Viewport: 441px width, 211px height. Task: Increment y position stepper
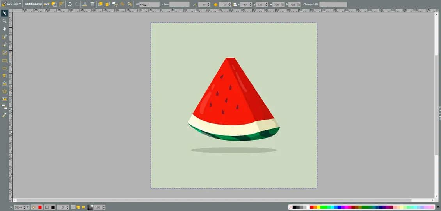pos(266,4)
